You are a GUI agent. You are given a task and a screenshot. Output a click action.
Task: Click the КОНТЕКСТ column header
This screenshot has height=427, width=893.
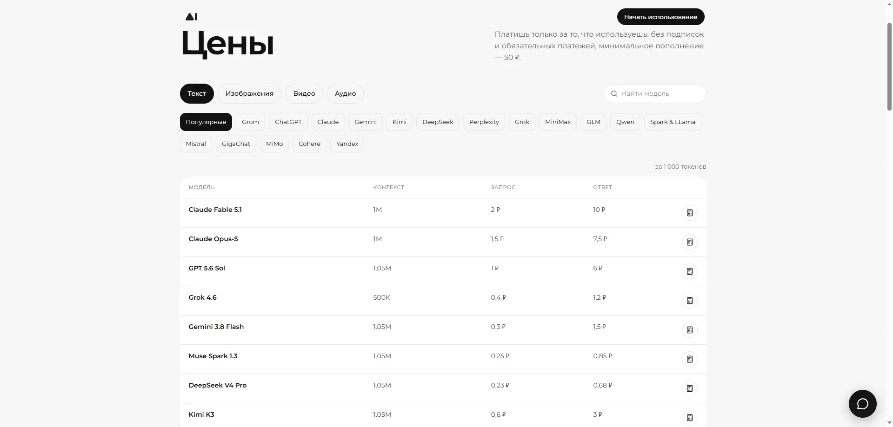pyautogui.click(x=388, y=187)
